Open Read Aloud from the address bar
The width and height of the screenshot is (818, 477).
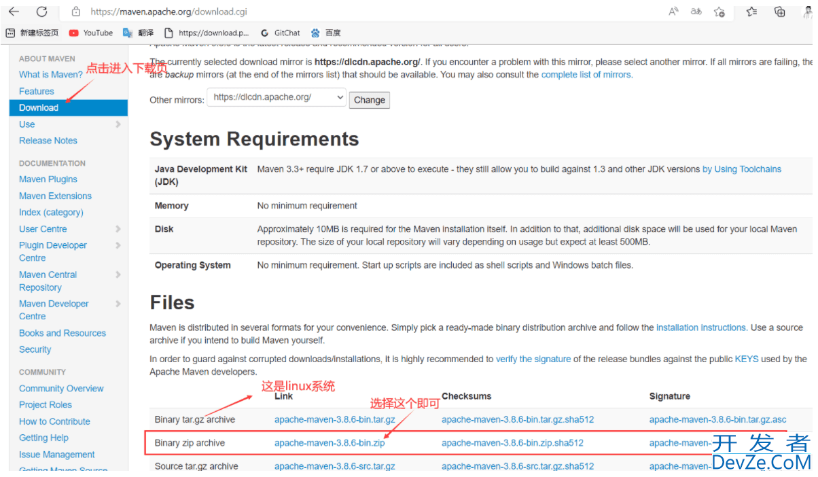[x=673, y=12]
